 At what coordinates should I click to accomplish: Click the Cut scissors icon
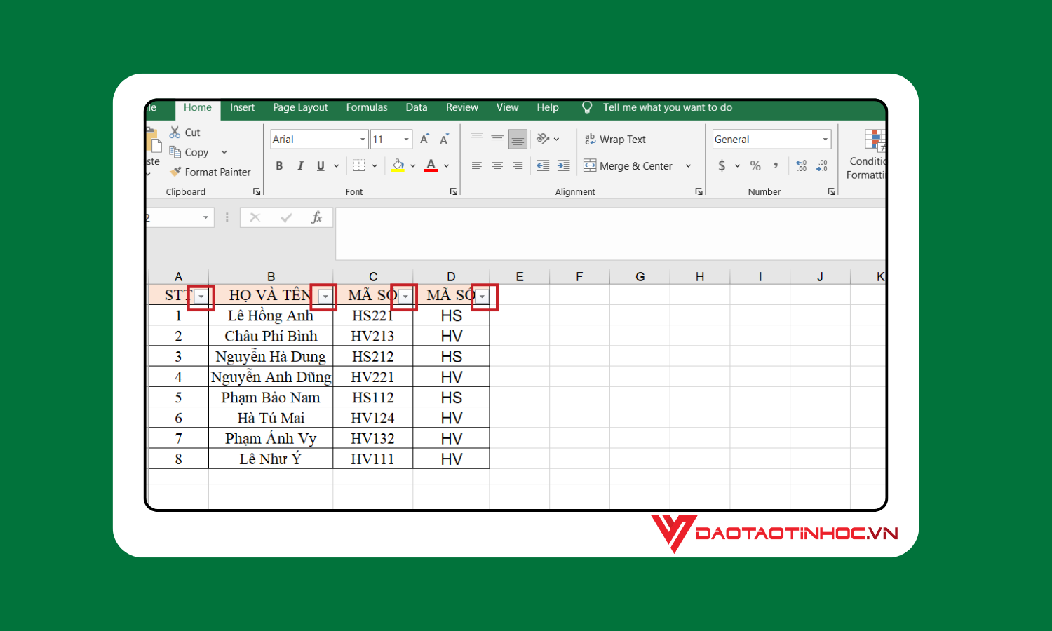tap(175, 132)
